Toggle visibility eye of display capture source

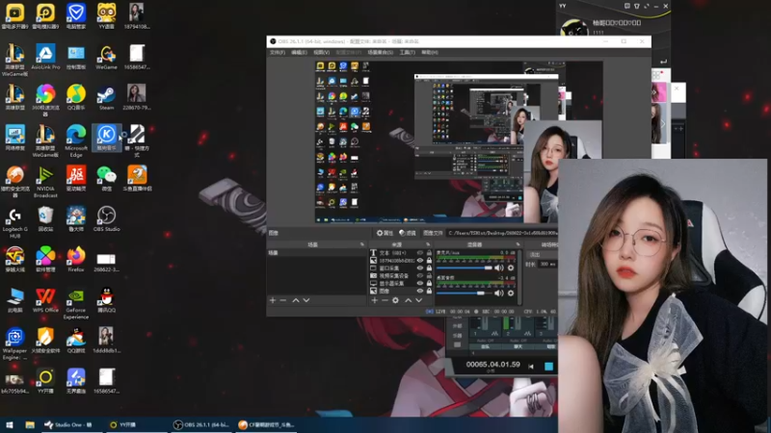tap(420, 283)
